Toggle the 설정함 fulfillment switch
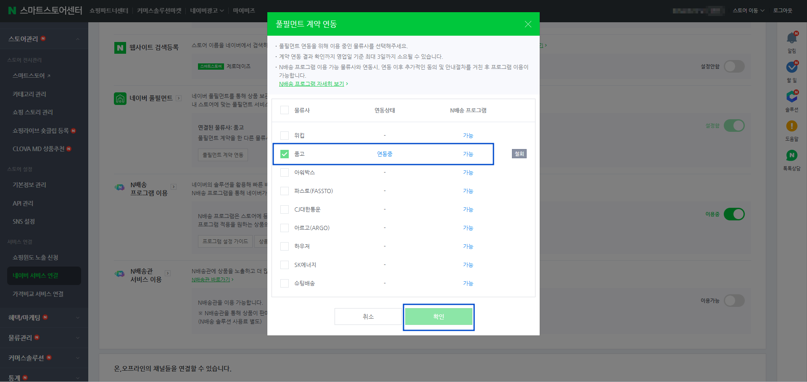 pos(734,126)
